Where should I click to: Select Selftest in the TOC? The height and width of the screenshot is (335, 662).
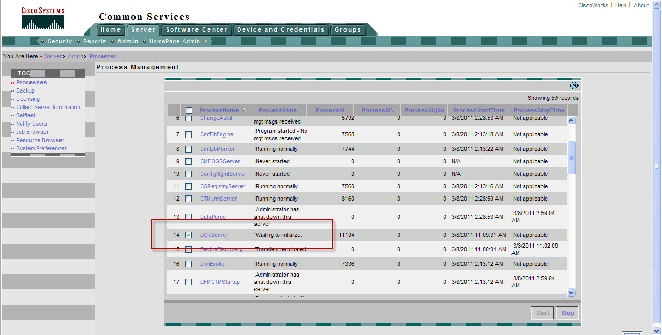coord(26,115)
